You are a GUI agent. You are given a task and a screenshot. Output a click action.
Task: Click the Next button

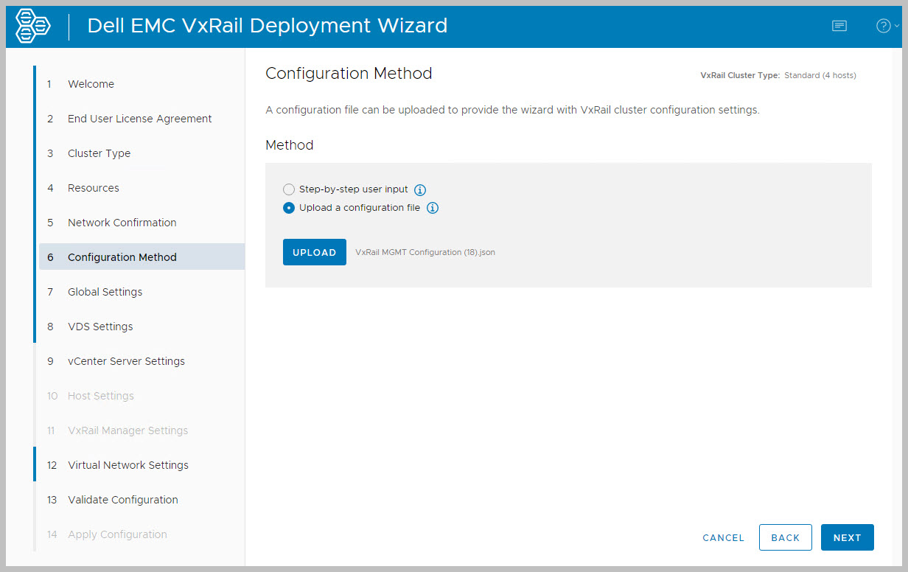click(x=847, y=537)
